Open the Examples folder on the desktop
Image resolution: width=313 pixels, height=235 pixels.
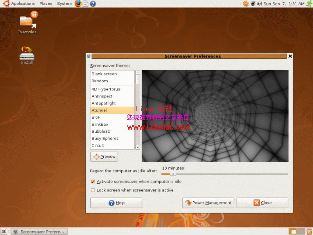pos(27,22)
